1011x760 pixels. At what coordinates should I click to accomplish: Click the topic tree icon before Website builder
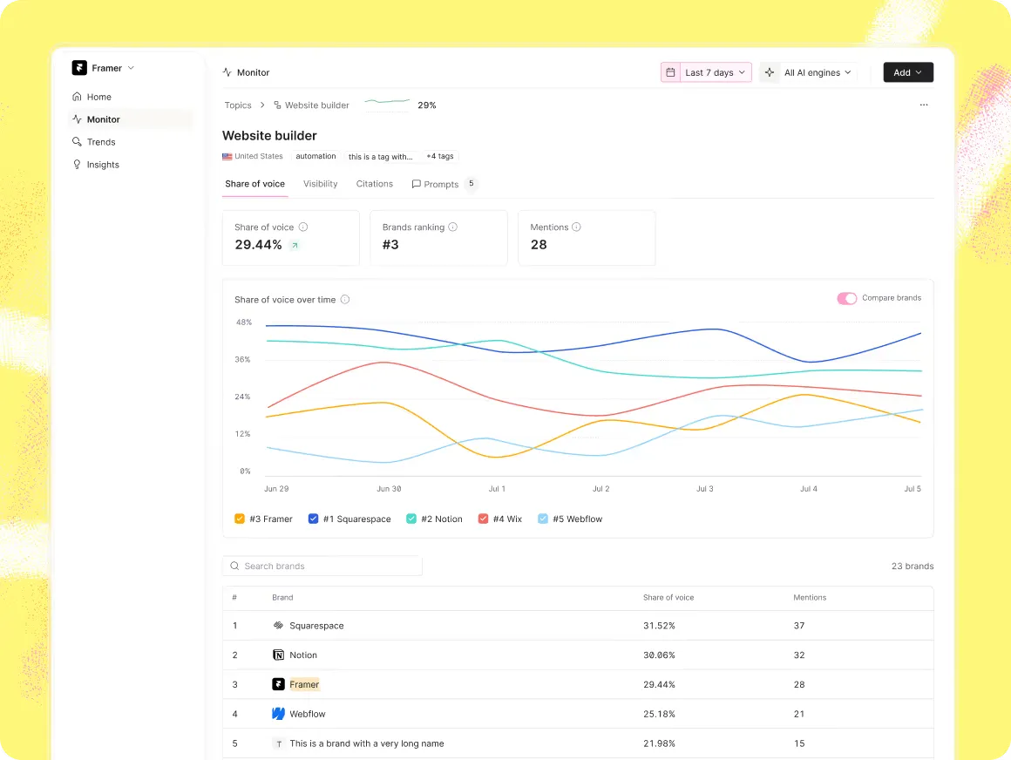(x=277, y=105)
